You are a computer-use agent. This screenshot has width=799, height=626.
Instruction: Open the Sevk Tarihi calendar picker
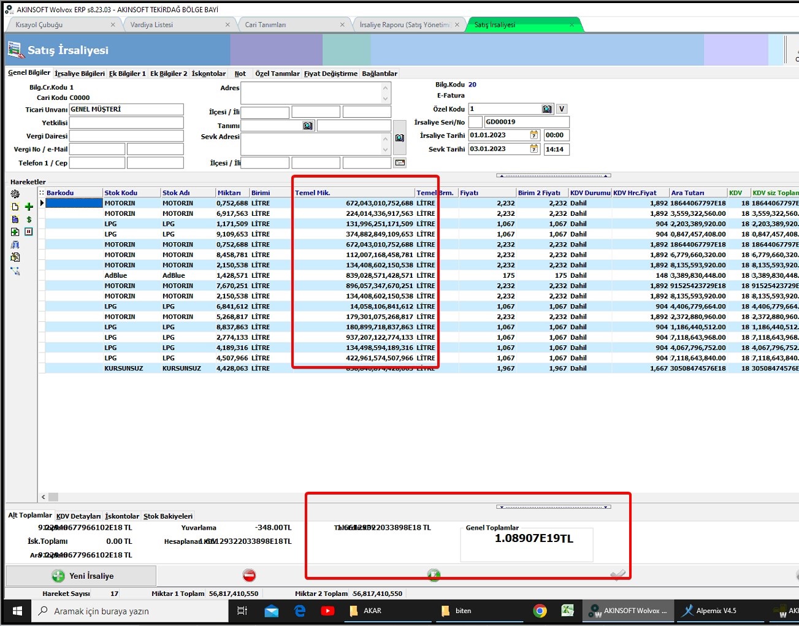pos(534,149)
